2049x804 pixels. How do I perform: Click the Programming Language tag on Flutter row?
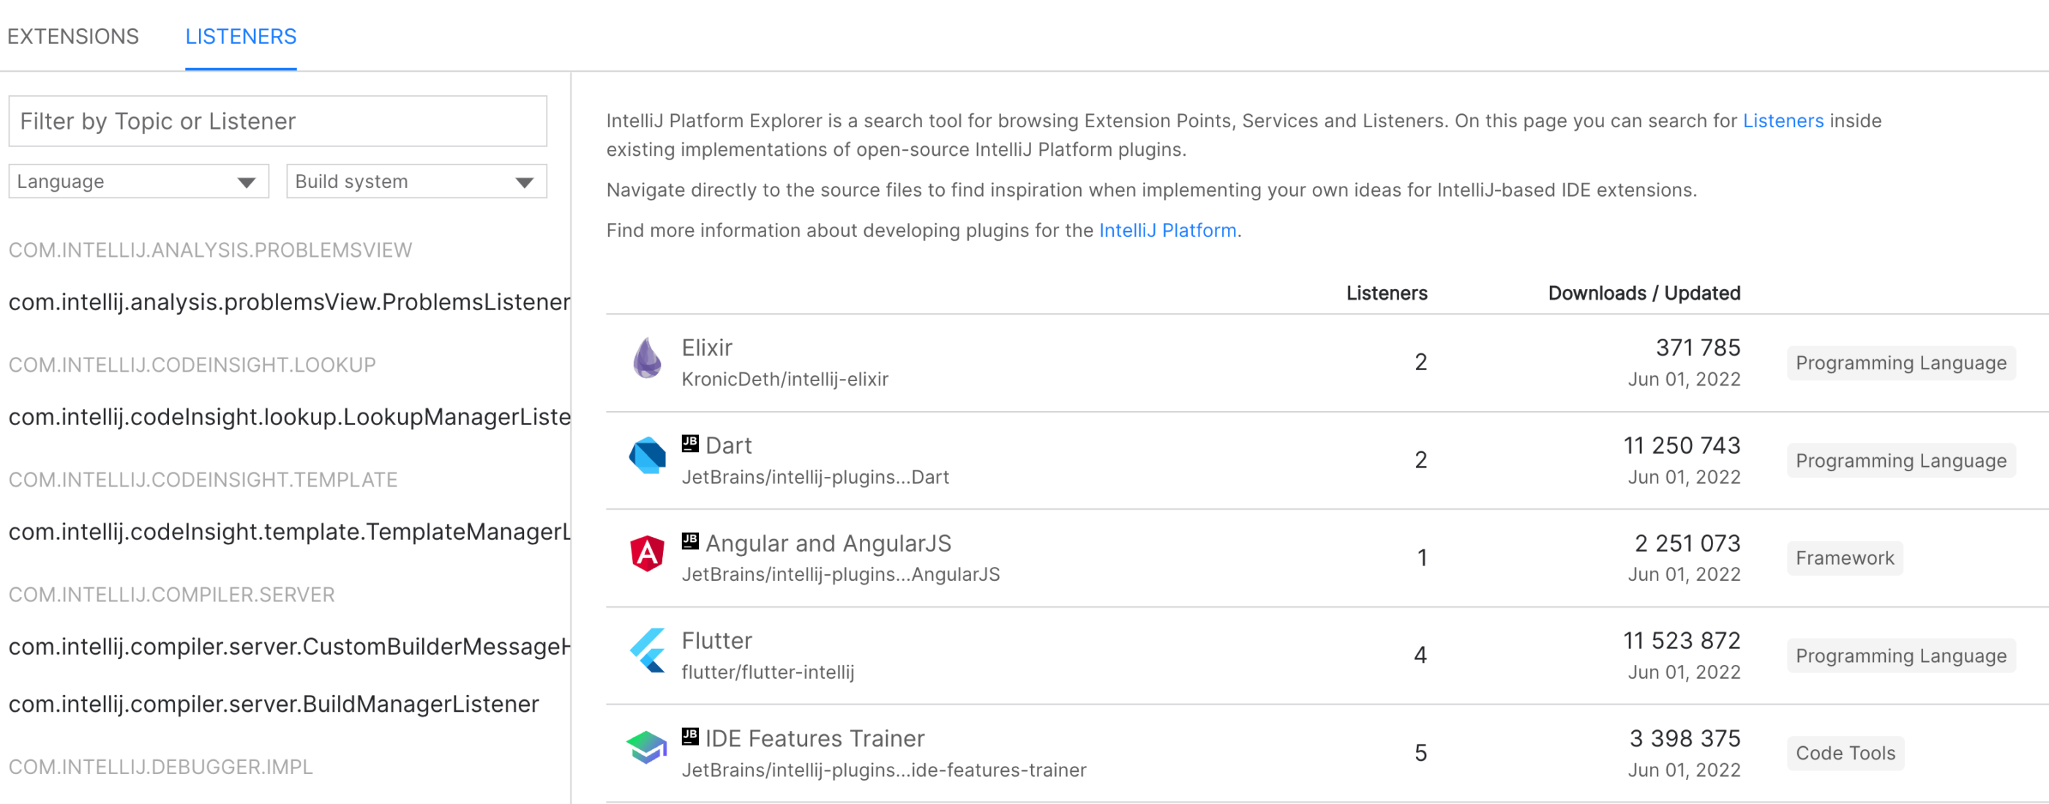pyautogui.click(x=1900, y=656)
